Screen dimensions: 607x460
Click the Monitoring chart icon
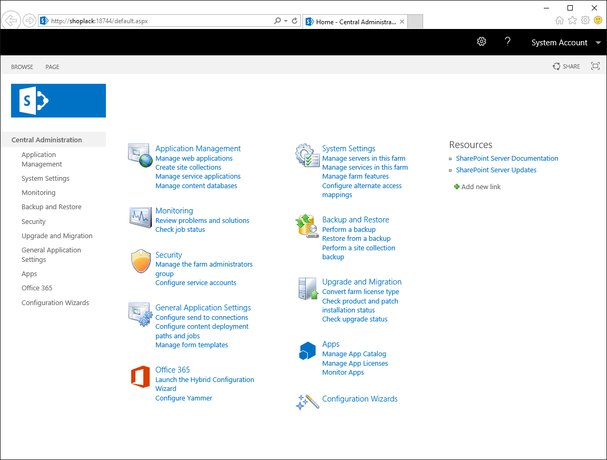pyautogui.click(x=140, y=217)
